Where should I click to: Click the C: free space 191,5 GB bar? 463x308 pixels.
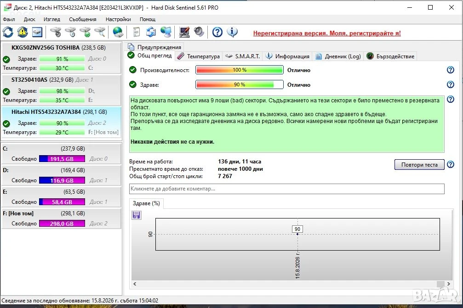click(x=62, y=159)
